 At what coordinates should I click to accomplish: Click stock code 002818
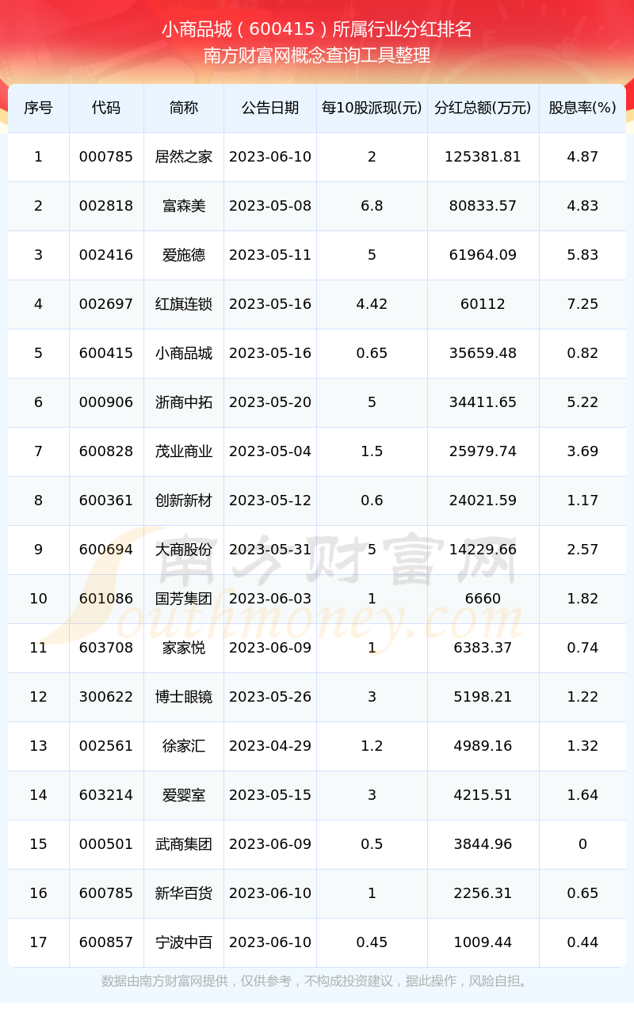tap(106, 206)
